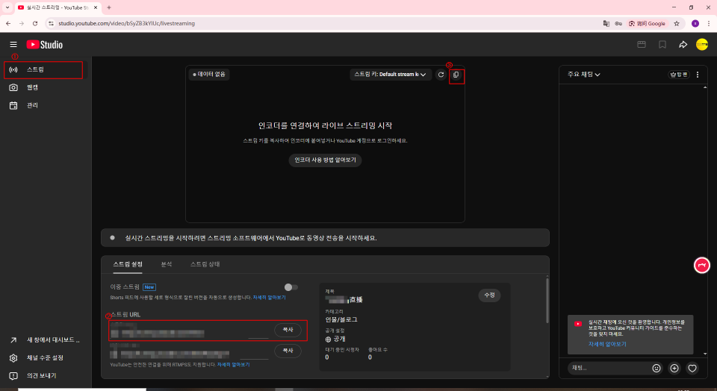
Task: Expand the 주요 채팅 chat filter dropdown
Action: [584, 75]
